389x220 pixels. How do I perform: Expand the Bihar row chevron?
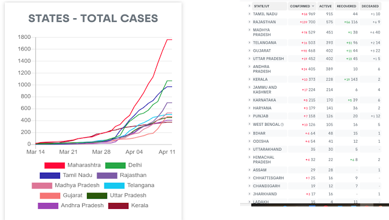pyautogui.click(x=249, y=133)
